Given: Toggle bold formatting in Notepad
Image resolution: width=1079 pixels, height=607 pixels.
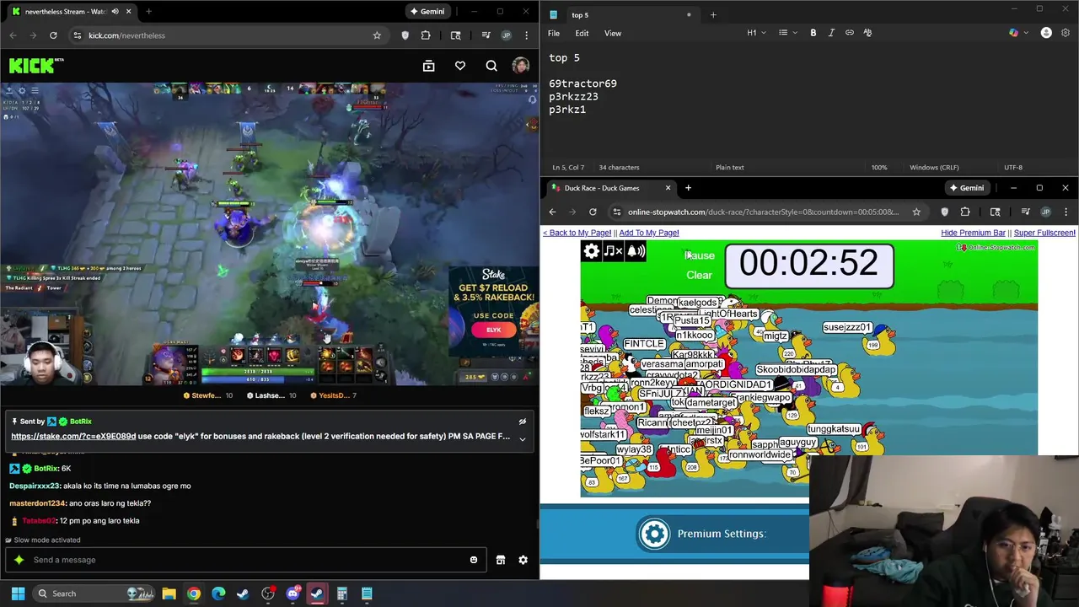Looking at the screenshot, I should click(x=813, y=33).
